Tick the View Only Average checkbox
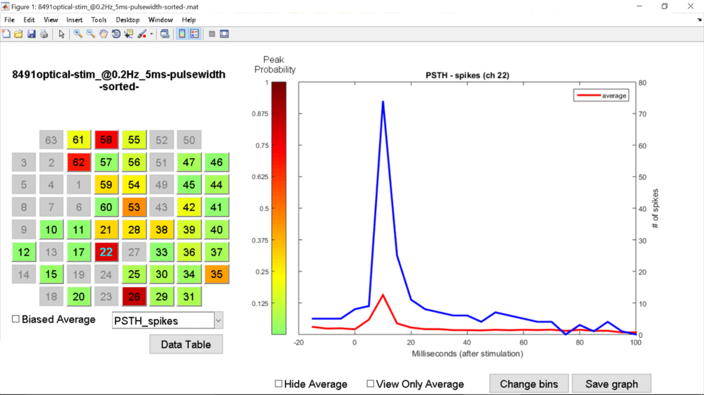Screen dimensions: 704x395 point(371,384)
